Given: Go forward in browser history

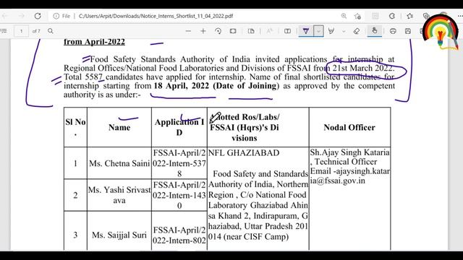Looking at the screenshot, I should point(21,16).
